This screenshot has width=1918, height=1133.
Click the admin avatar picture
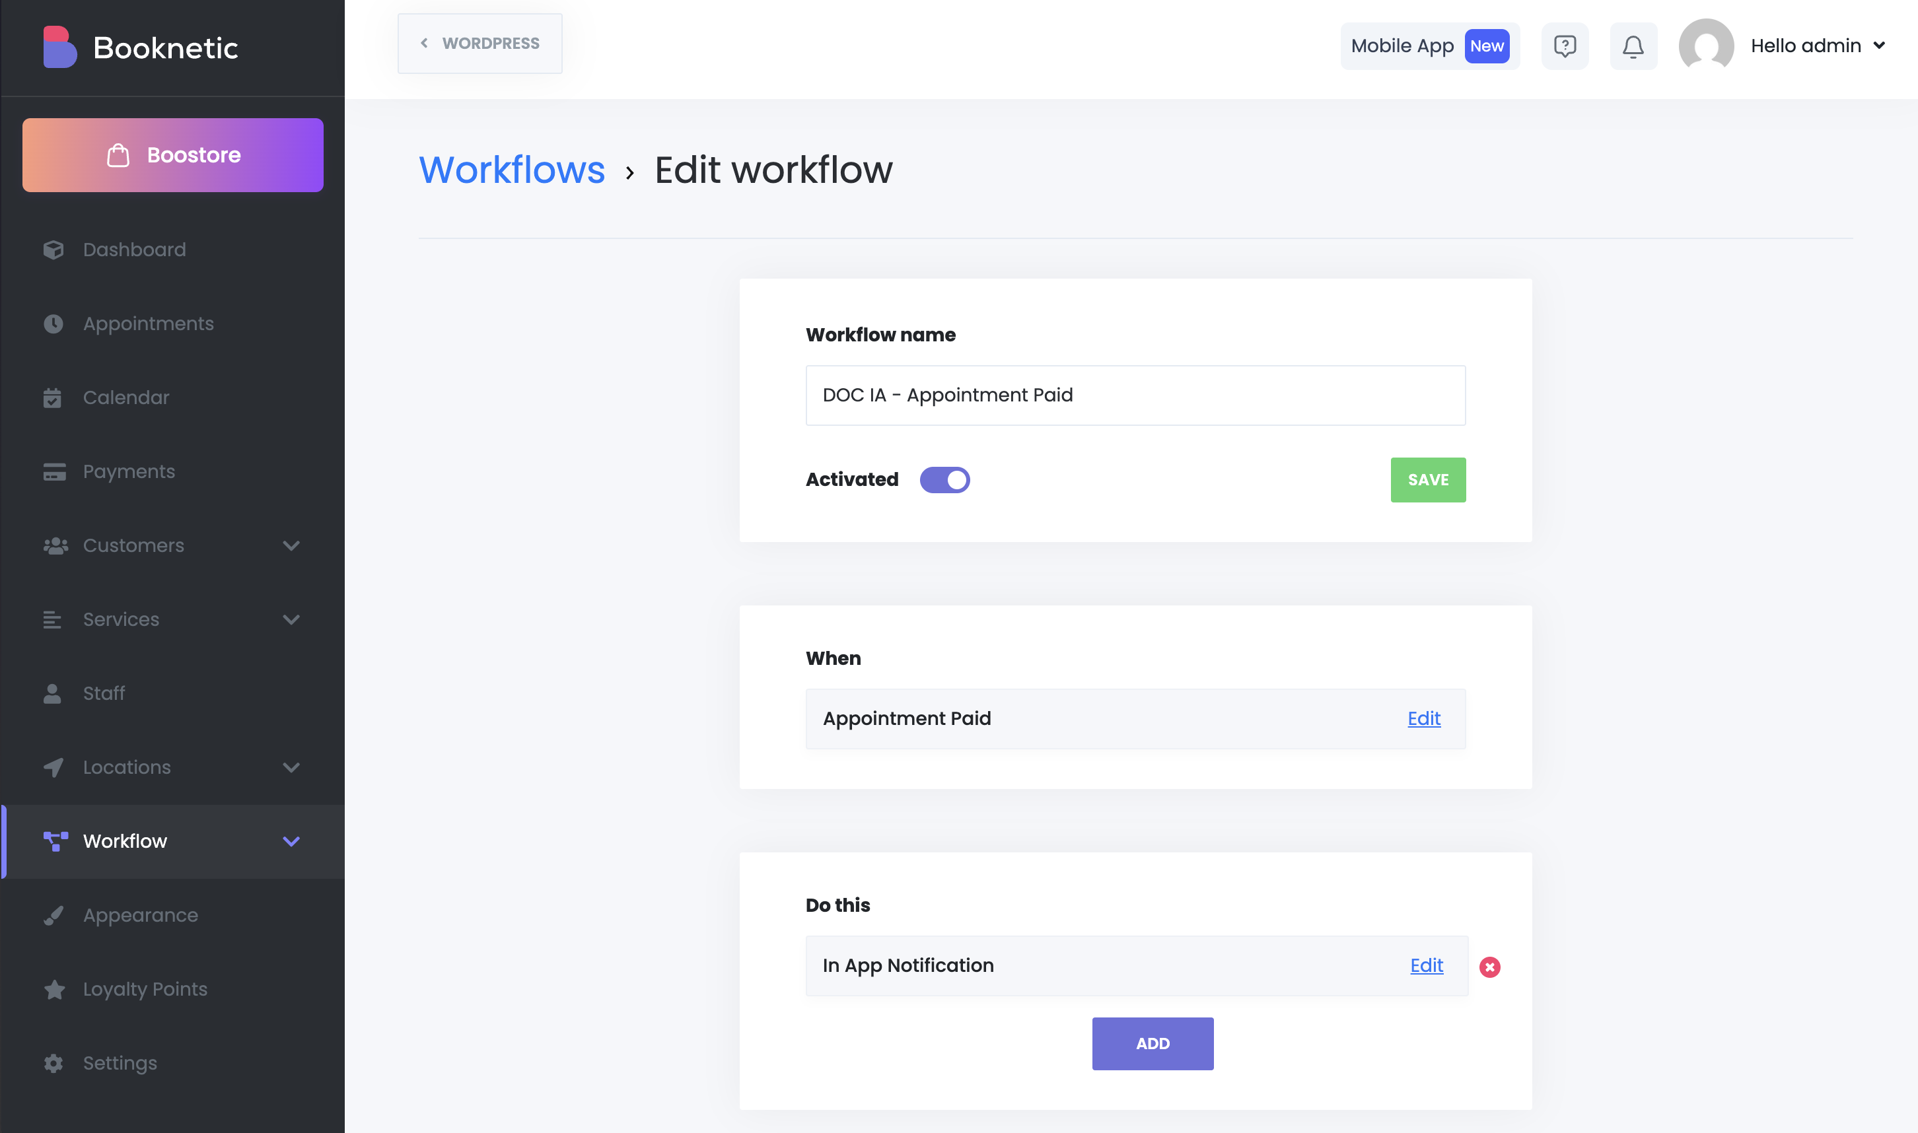coord(1705,46)
